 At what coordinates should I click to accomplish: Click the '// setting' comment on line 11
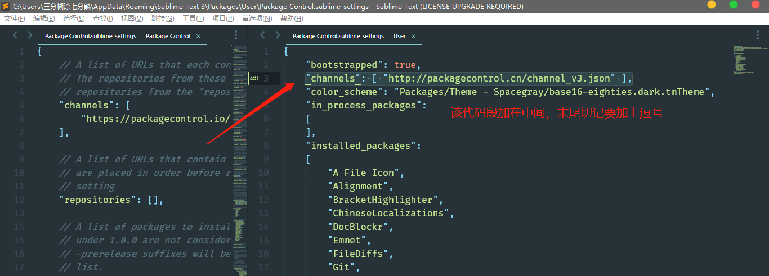pyautogui.click(x=87, y=186)
